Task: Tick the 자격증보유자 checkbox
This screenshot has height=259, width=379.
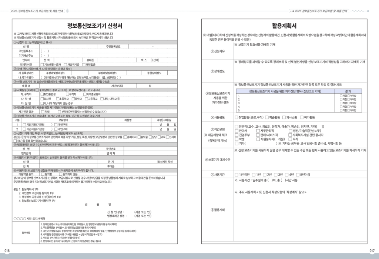Action: pyautogui.click(x=85, y=94)
